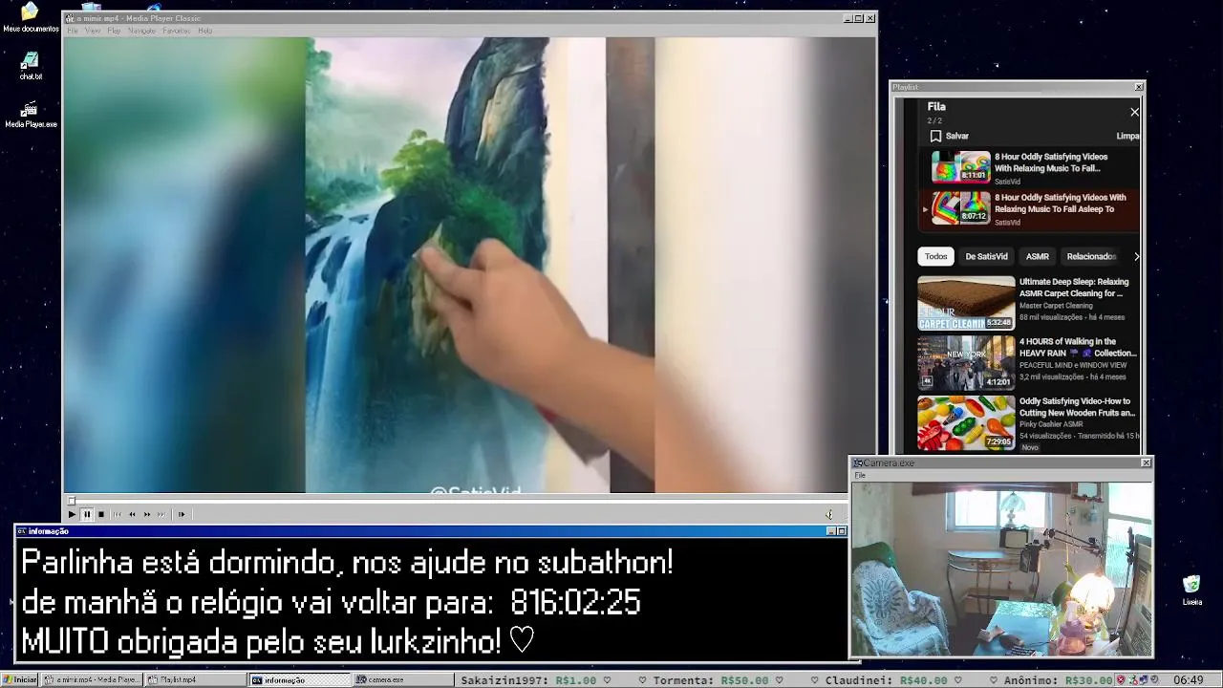The image size is (1223, 688).
Task: Click title 'Oddly Satisfying Video-How to Cutting New Wooden Fruits'
Action: click(1078, 407)
